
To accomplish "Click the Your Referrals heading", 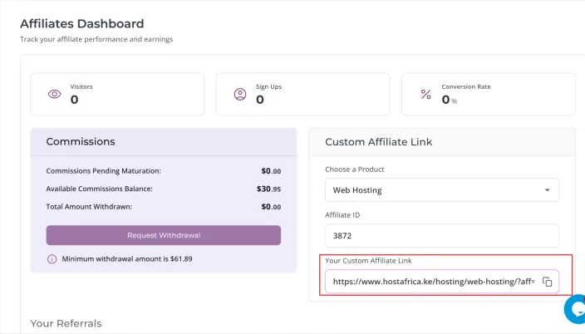I will coord(66,323).
